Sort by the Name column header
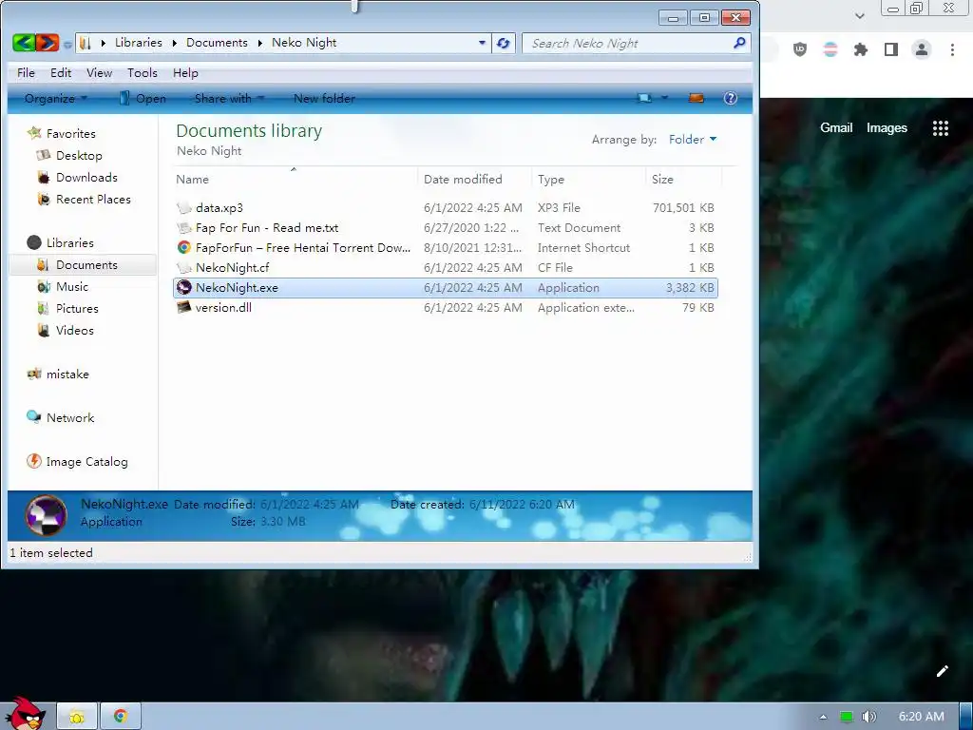973x730 pixels. click(x=296, y=179)
